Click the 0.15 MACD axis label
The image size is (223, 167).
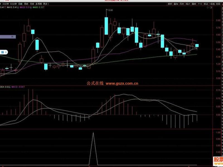(218, 90)
